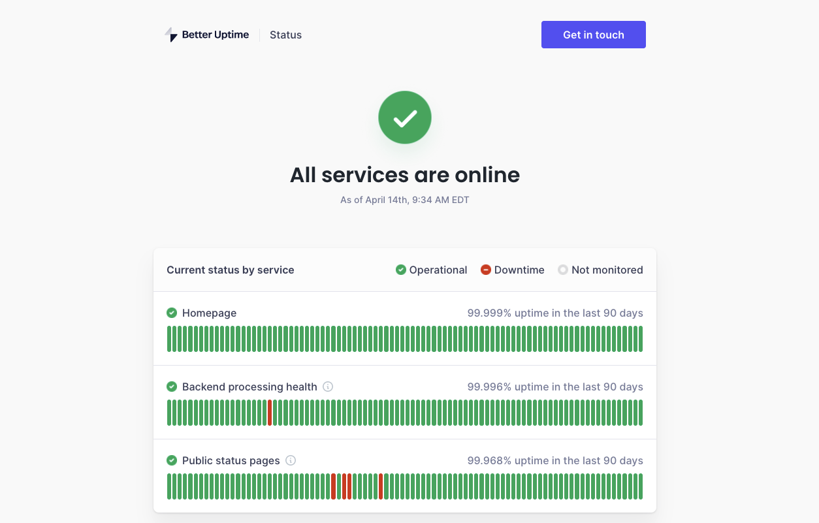Select the green Operational legend icon
This screenshot has height=523, width=819.
tap(400, 269)
